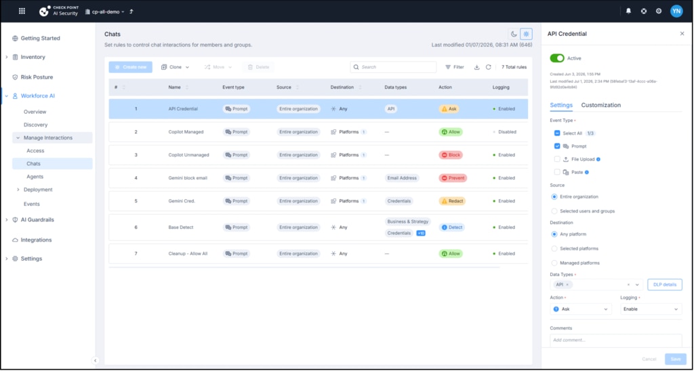The height and width of the screenshot is (371, 694).
Task: Open the top-bar settings gear icon
Action: pos(659,12)
